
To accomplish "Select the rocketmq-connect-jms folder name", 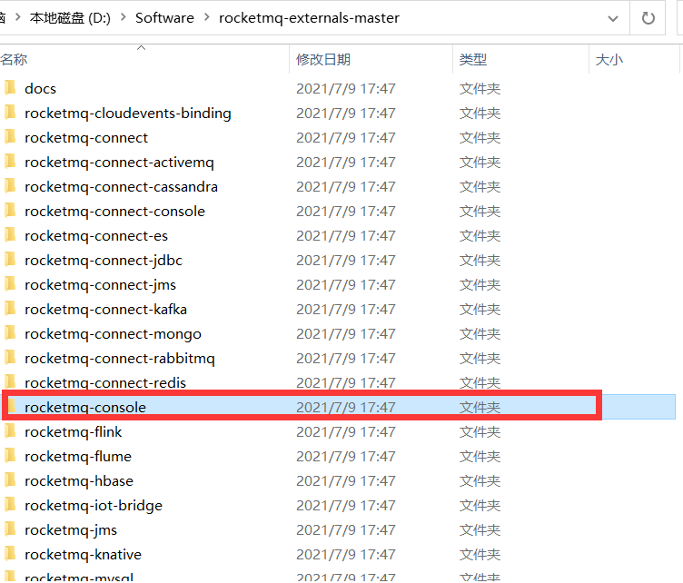I will [x=100, y=285].
